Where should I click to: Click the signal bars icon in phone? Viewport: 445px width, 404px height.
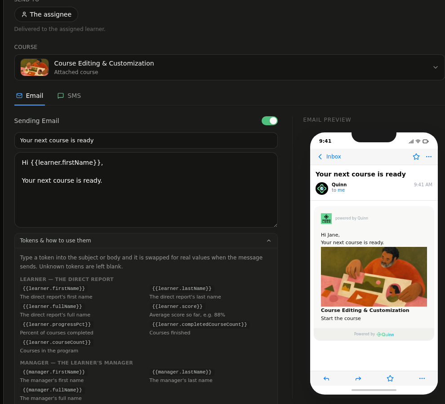411,141
